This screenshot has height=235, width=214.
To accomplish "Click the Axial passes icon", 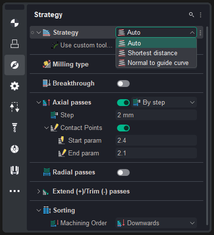I will pyautogui.click(x=46, y=103).
